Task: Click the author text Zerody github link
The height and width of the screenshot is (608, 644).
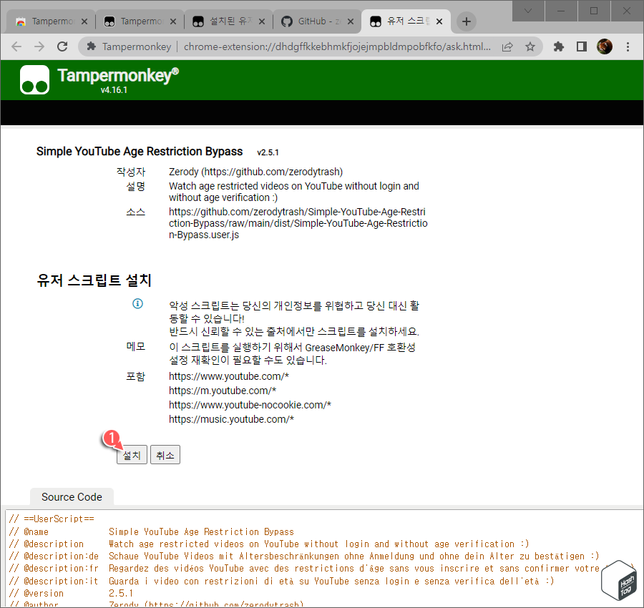Action: [x=255, y=172]
